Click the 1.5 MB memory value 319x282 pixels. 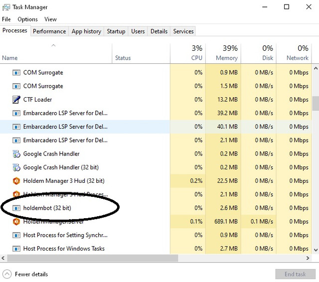[x=229, y=86]
